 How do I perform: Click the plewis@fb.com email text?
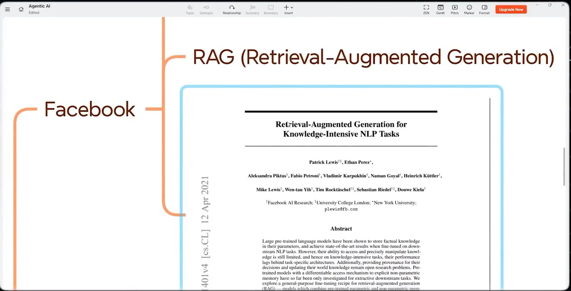[341, 209]
